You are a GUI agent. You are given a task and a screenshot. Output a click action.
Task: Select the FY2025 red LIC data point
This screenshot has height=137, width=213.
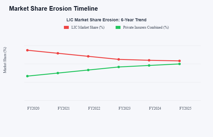coord(180,61)
